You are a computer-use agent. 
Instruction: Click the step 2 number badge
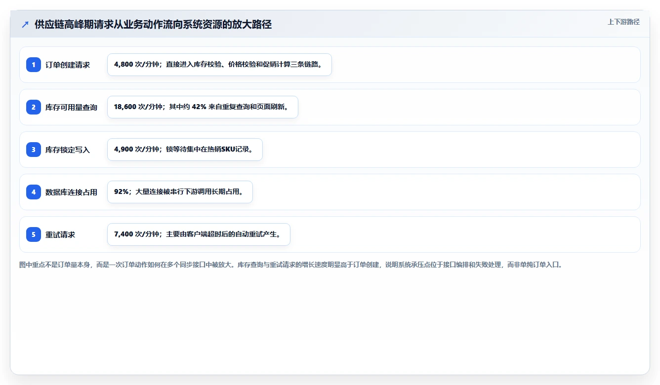pyautogui.click(x=34, y=107)
